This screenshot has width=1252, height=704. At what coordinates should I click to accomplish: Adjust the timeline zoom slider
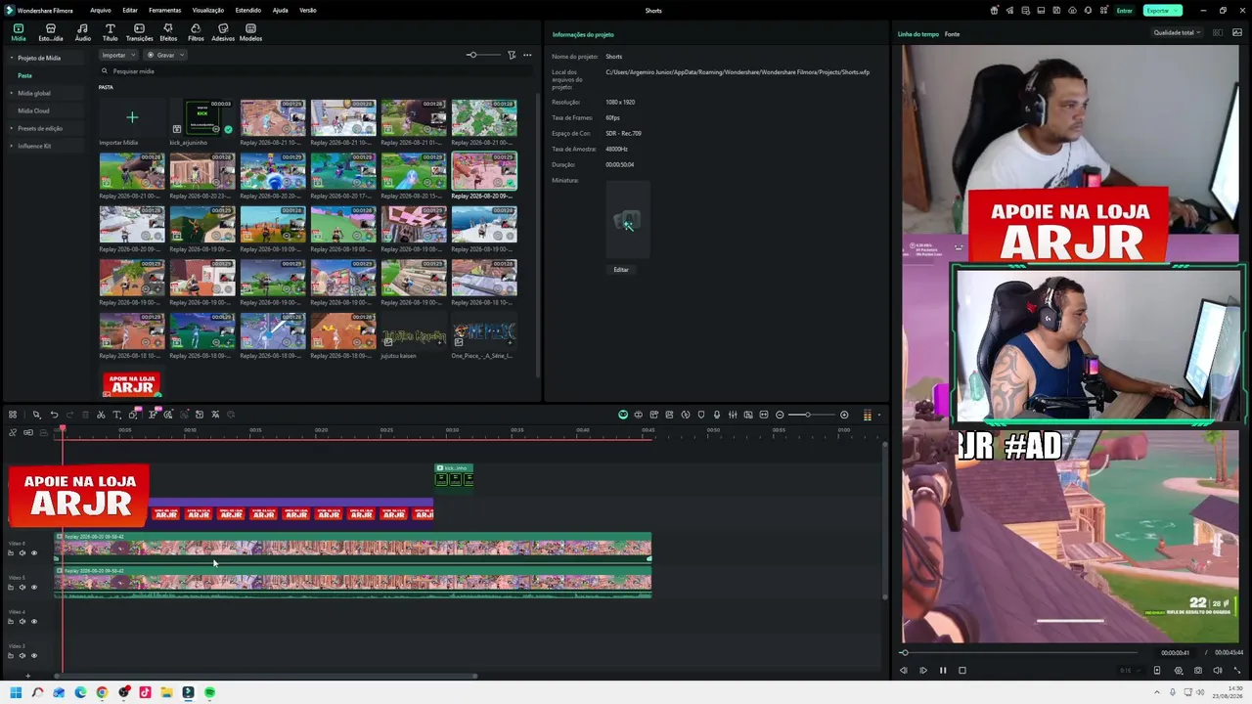[812, 415]
